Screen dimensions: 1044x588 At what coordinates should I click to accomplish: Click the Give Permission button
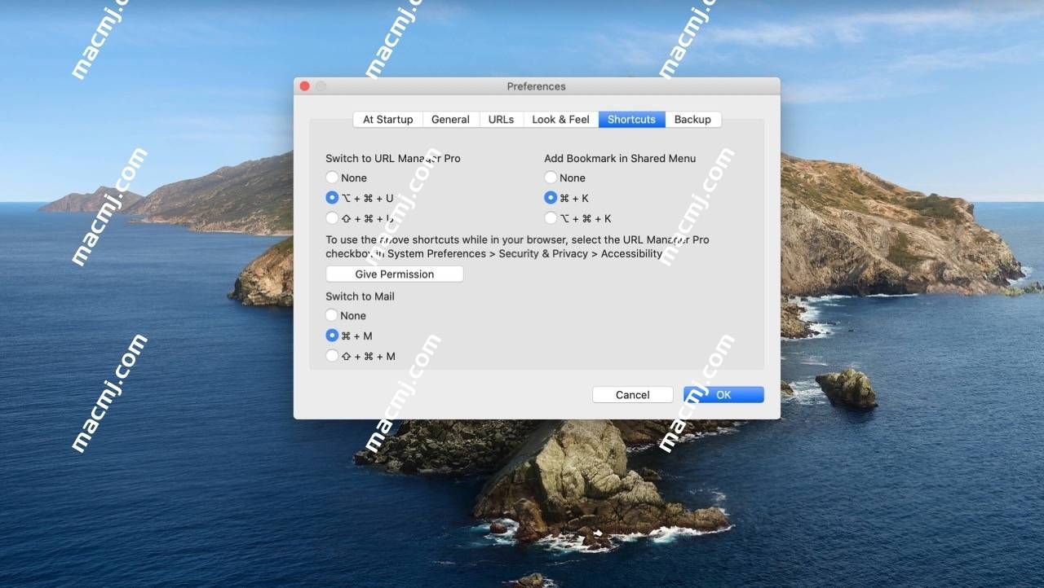click(x=395, y=274)
